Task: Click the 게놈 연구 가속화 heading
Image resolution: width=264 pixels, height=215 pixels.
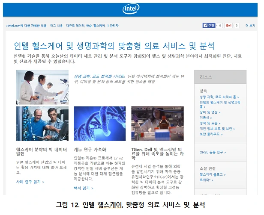Action: pyautogui.click(x=90, y=150)
